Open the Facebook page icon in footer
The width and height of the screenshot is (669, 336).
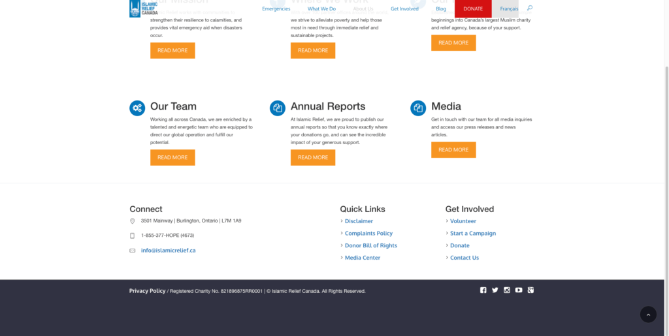pos(483,290)
